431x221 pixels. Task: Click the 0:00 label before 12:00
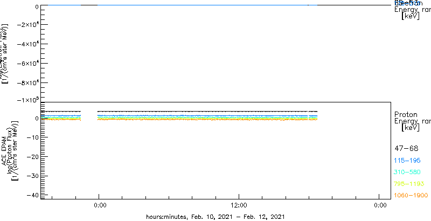pos(100,205)
